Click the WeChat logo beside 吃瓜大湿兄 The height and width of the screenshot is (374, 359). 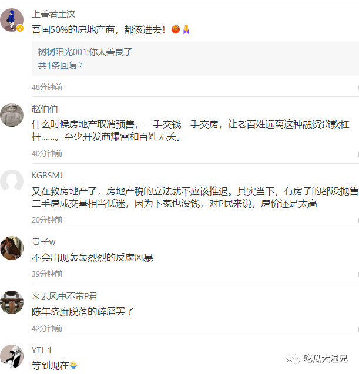tap(292, 359)
